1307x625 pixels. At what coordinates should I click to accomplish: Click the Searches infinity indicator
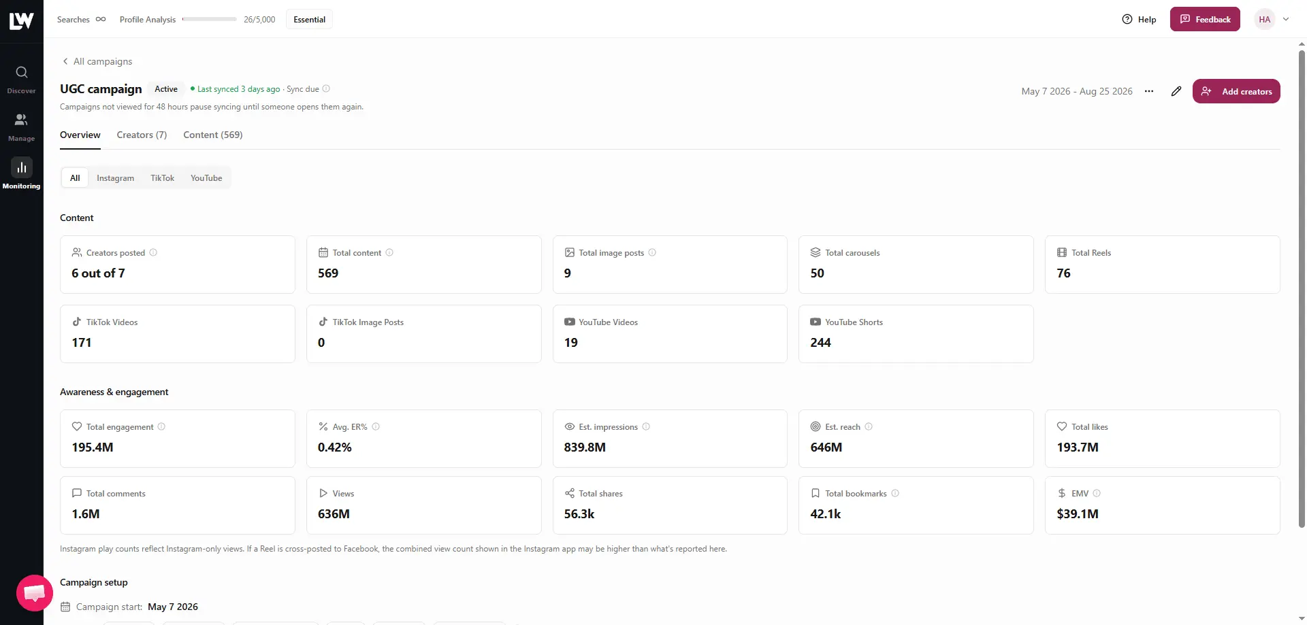click(x=101, y=19)
